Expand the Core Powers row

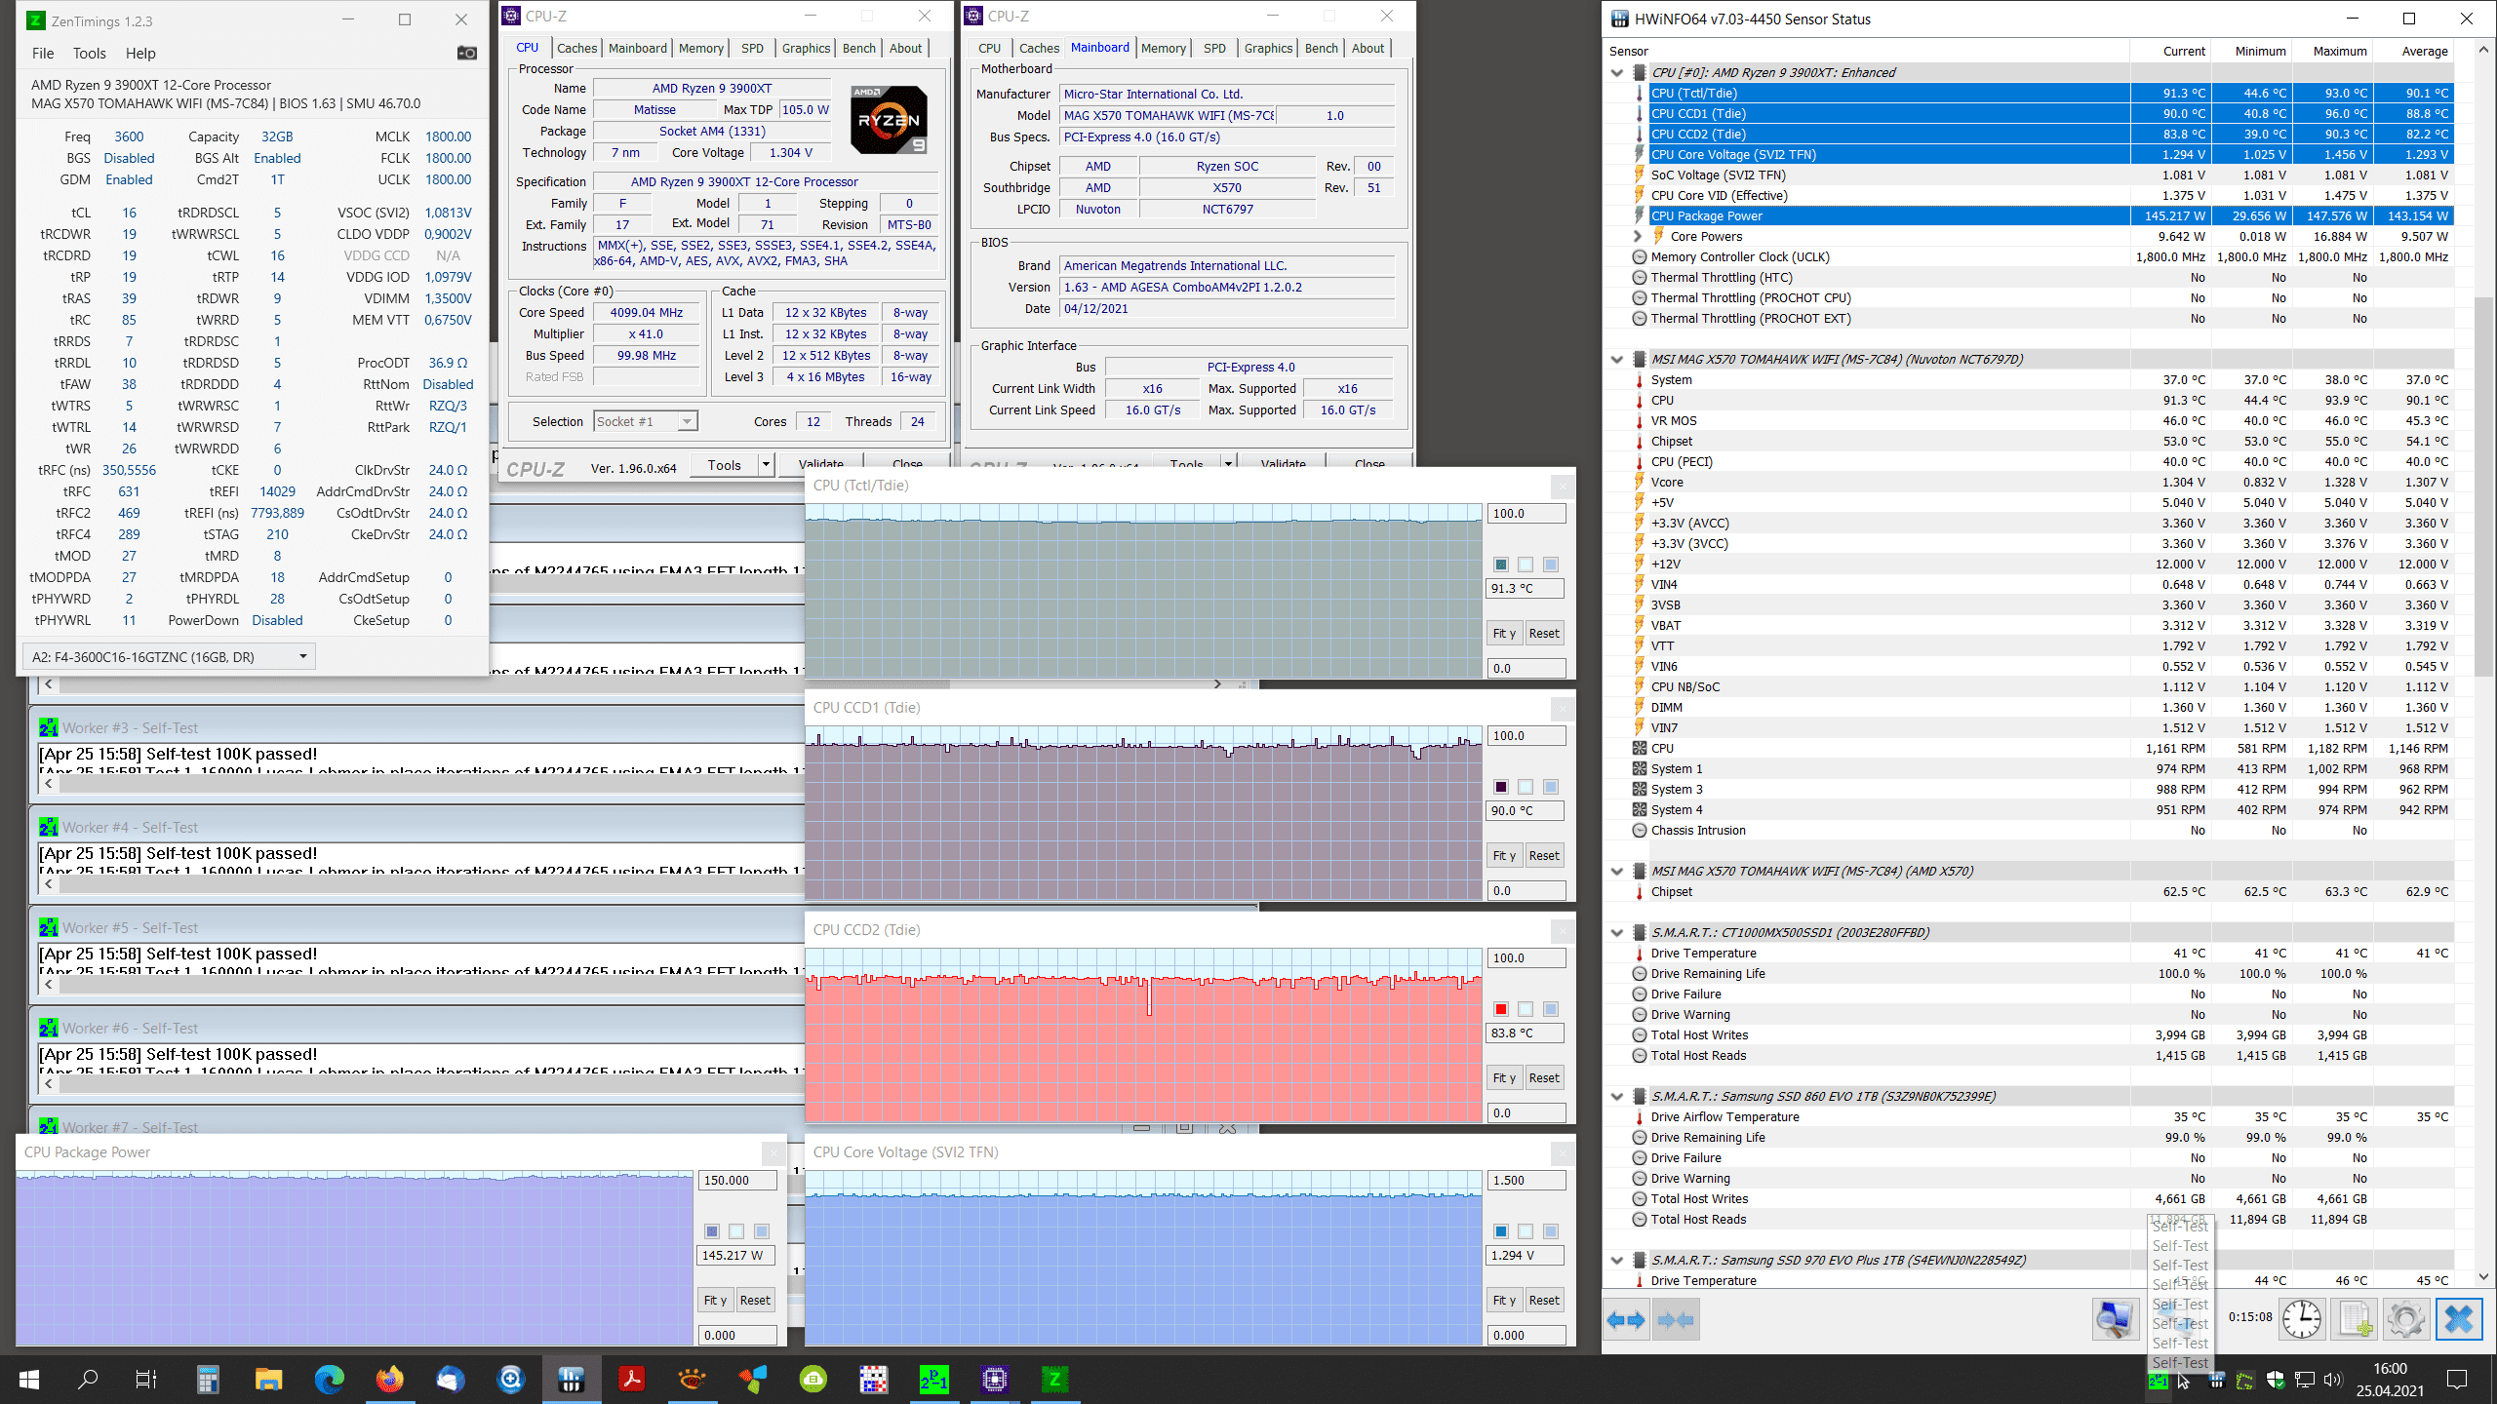pos(1638,237)
